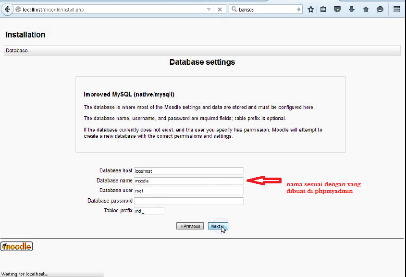Click the Next button

(217, 226)
